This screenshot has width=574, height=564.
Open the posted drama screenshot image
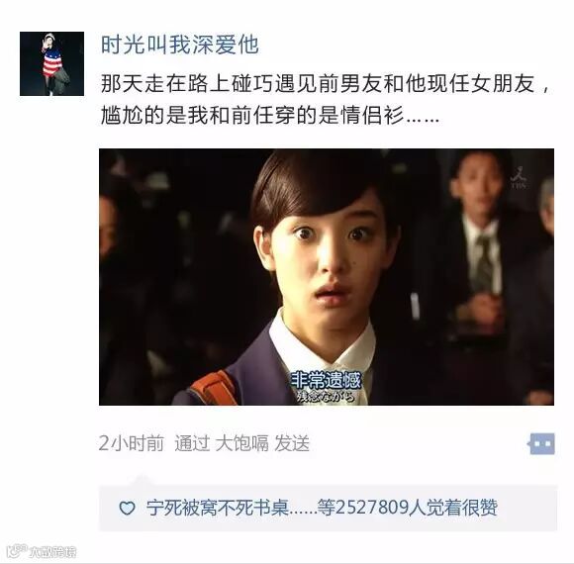click(327, 277)
